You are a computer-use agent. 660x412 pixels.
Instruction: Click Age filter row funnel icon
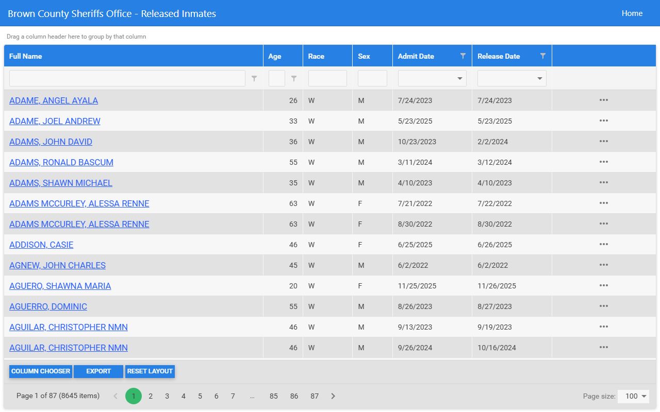coord(293,78)
